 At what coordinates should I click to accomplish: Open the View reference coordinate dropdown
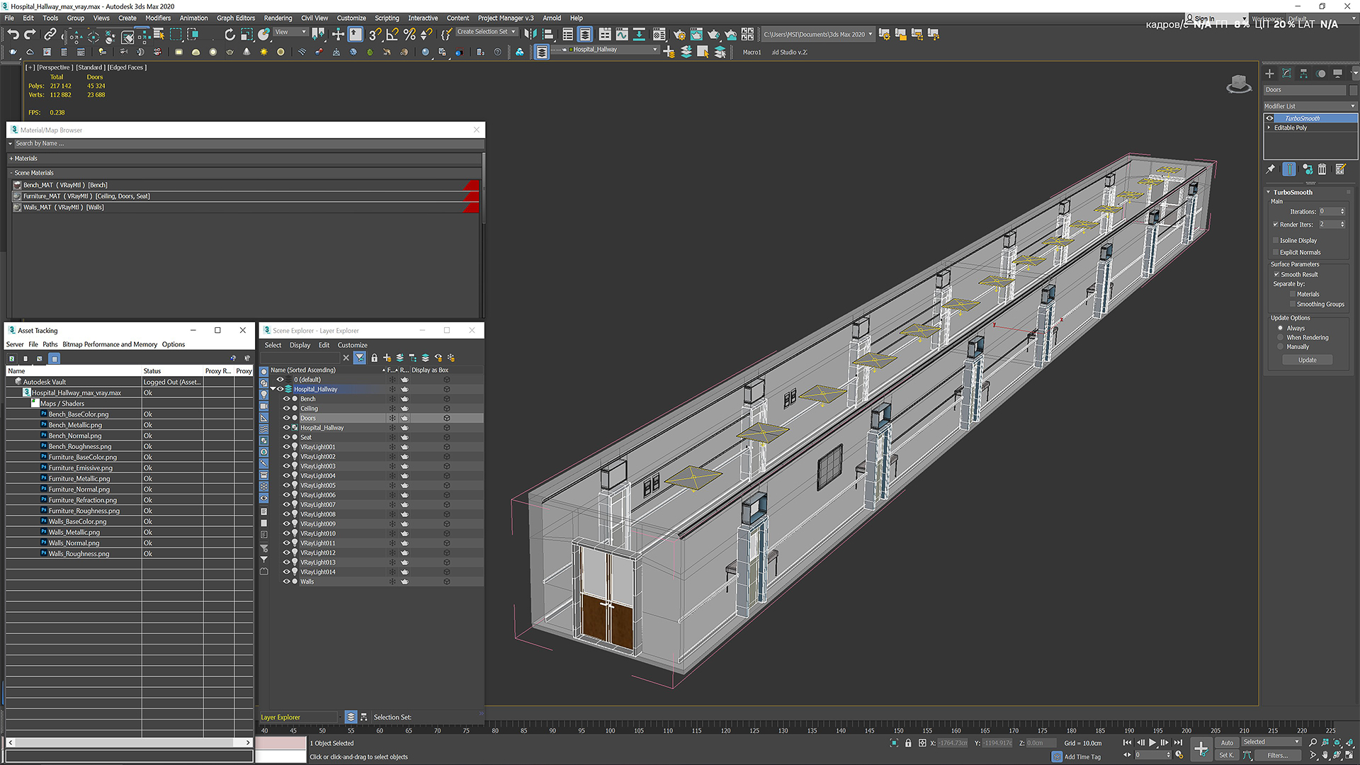tap(290, 32)
